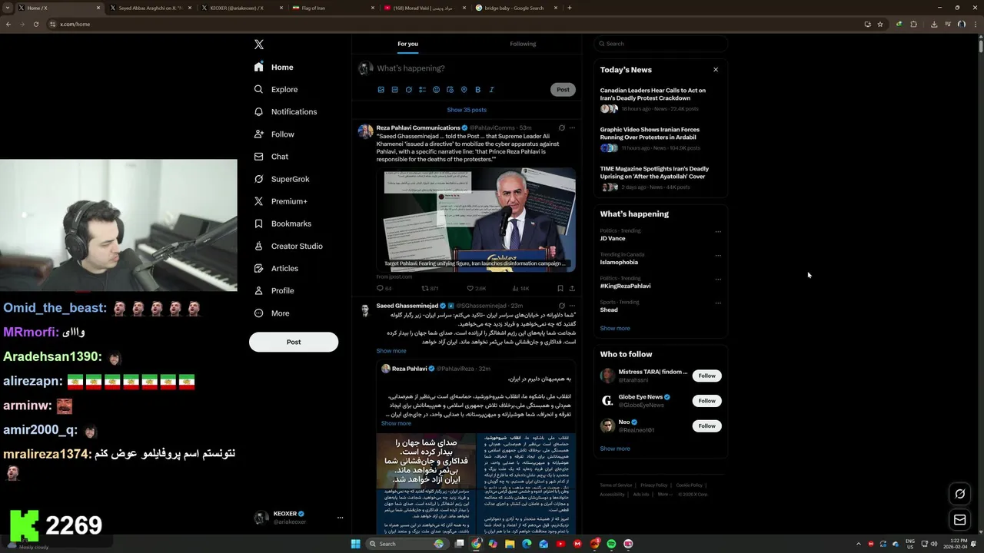
Task: Show more trends under What's happening
Action: 615,329
